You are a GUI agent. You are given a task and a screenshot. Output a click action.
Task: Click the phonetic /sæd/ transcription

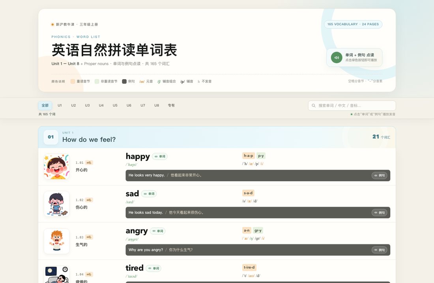130,202
